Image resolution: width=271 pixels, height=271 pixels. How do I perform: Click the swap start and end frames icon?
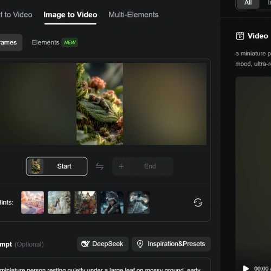pyautogui.click(x=100, y=166)
